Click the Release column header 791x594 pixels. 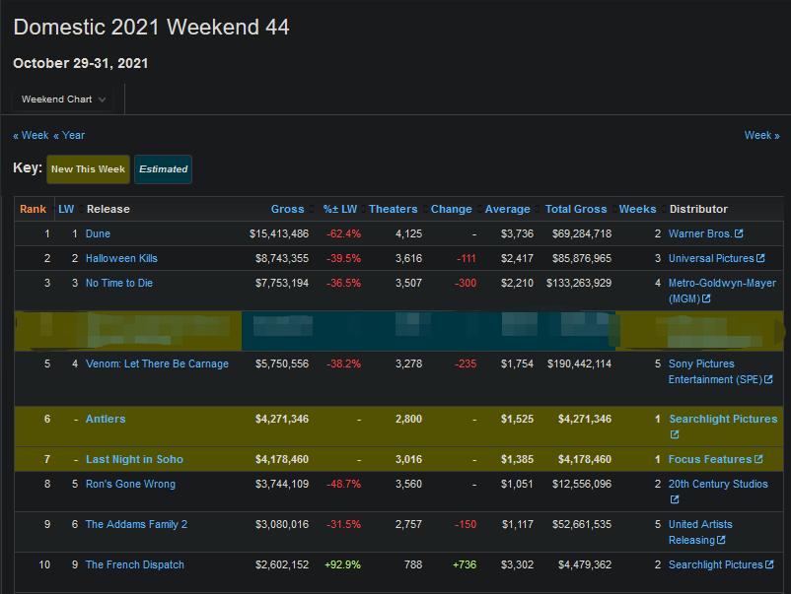click(x=108, y=209)
